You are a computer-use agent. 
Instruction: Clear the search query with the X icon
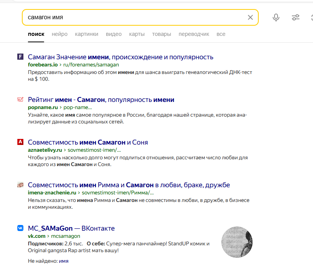tap(250, 17)
